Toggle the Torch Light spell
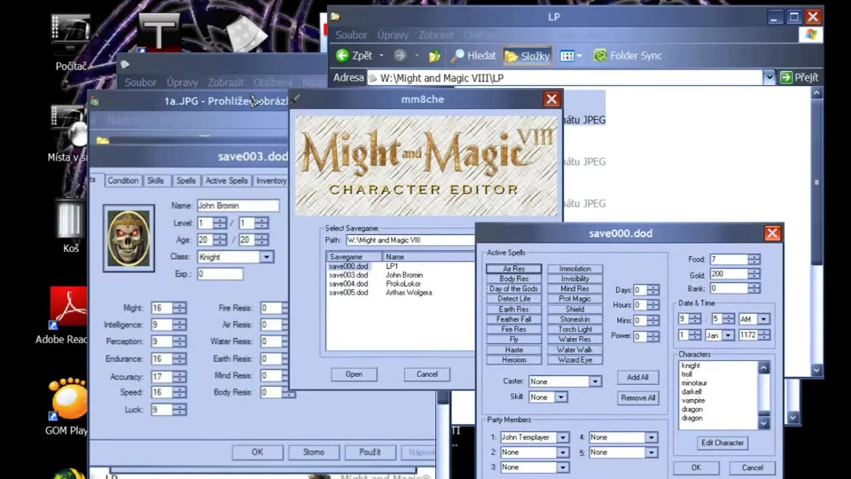This screenshot has width=851, height=479. point(575,329)
